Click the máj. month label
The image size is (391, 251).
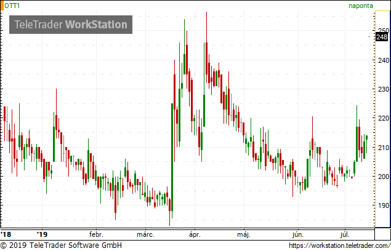[244, 234]
